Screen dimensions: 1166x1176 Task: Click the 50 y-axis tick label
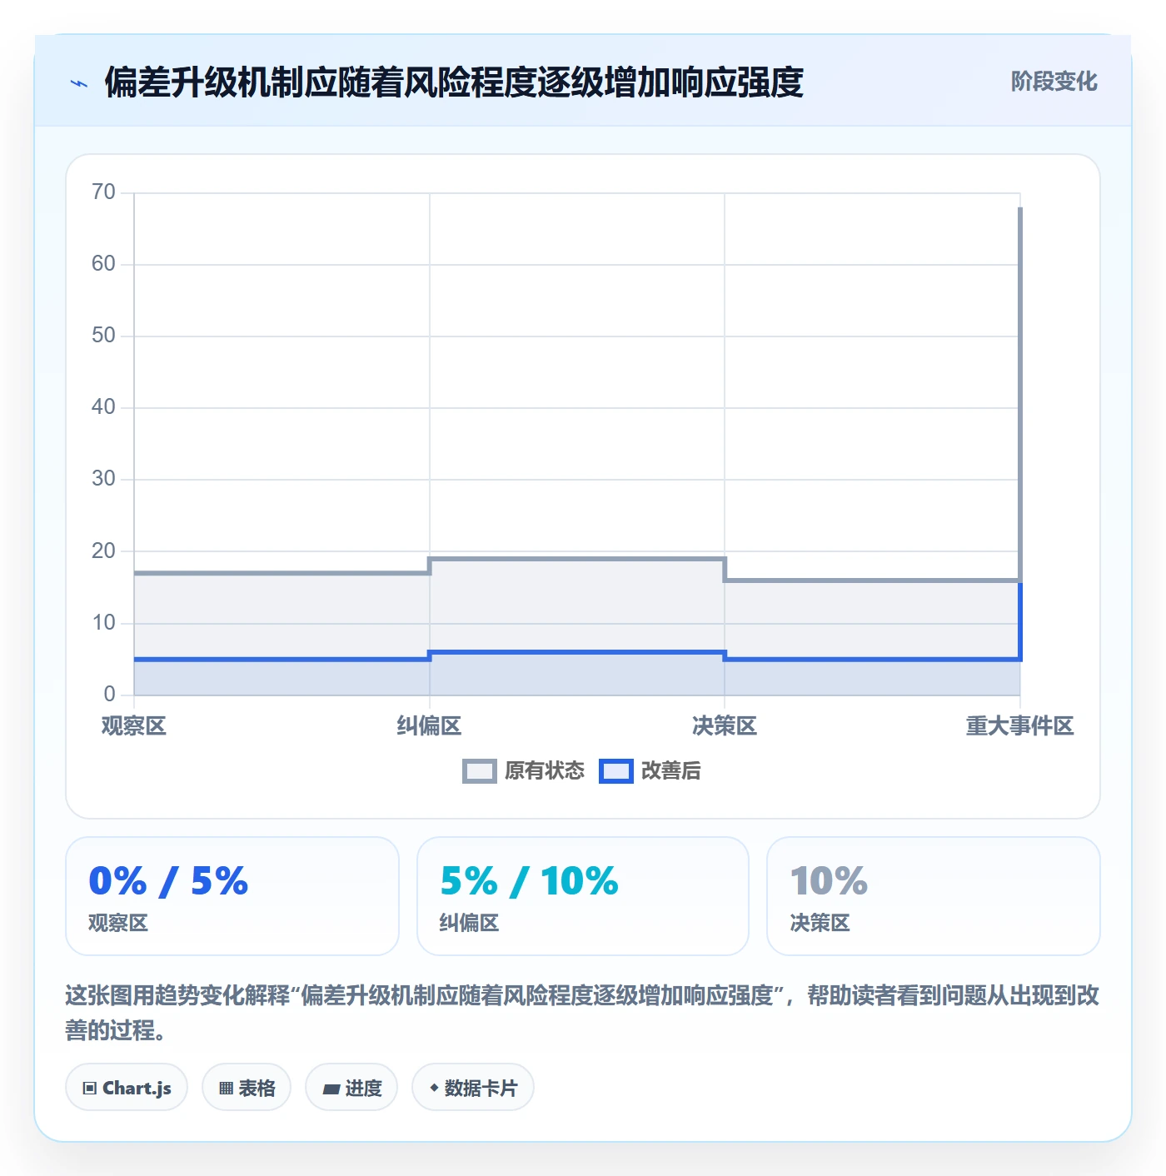pyautogui.click(x=104, y=336)
